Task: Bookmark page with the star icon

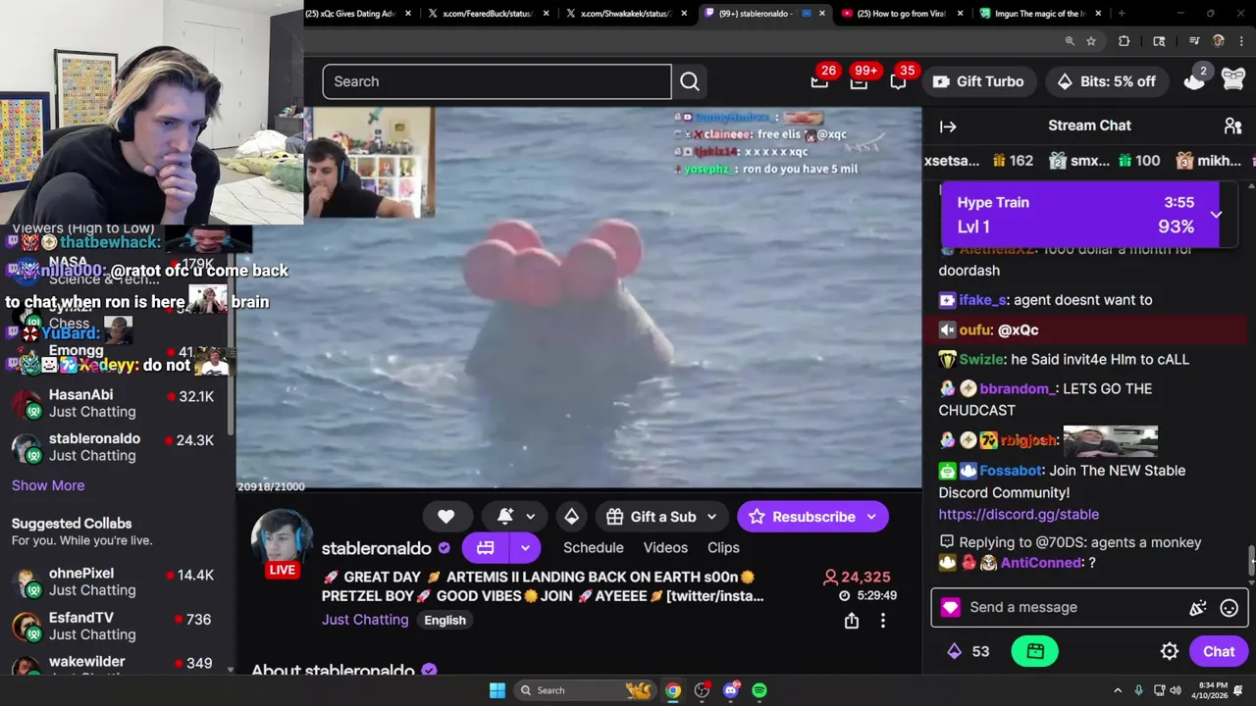Action: pos(1091,41)
